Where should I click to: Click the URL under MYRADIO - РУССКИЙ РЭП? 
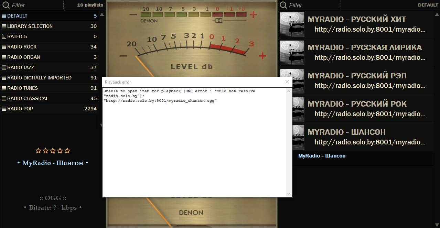click(x=370, y=86)
